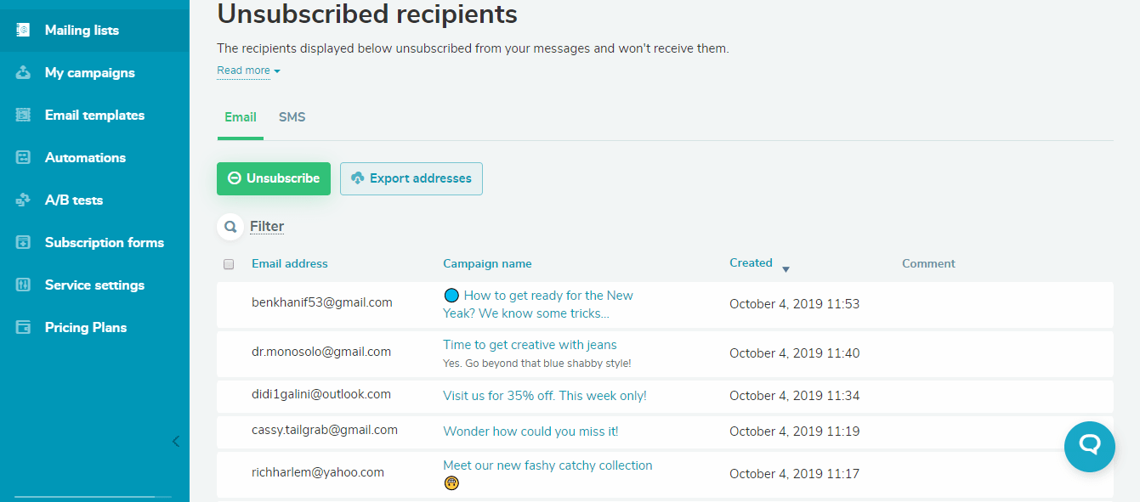Open the Mailing lists section
The height and width of the screenshot is (502, 1140).
point(82,30)
